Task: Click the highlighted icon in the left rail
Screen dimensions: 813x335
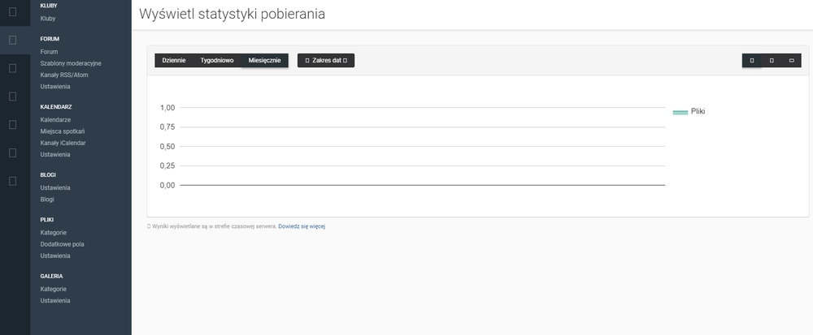Action: pos(12,39)
